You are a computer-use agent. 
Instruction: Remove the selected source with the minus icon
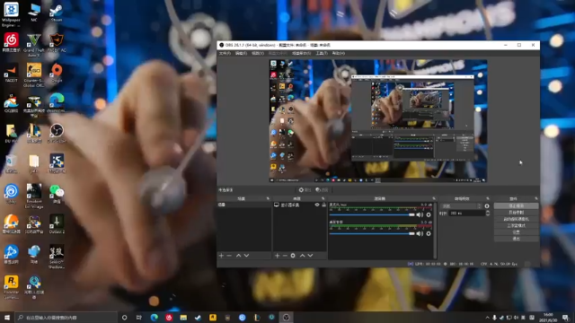click(285, 255)
